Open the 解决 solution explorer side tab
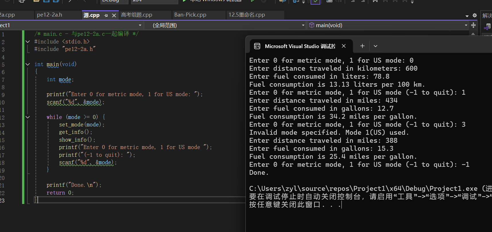492x232 pixels. tap(487, 15)
